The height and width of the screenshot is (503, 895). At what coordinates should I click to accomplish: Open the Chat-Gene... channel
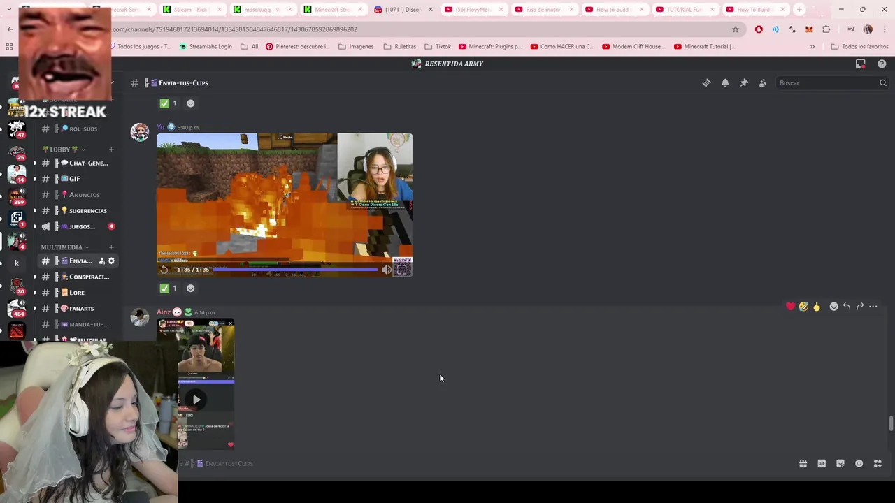[x=77, y=163]
